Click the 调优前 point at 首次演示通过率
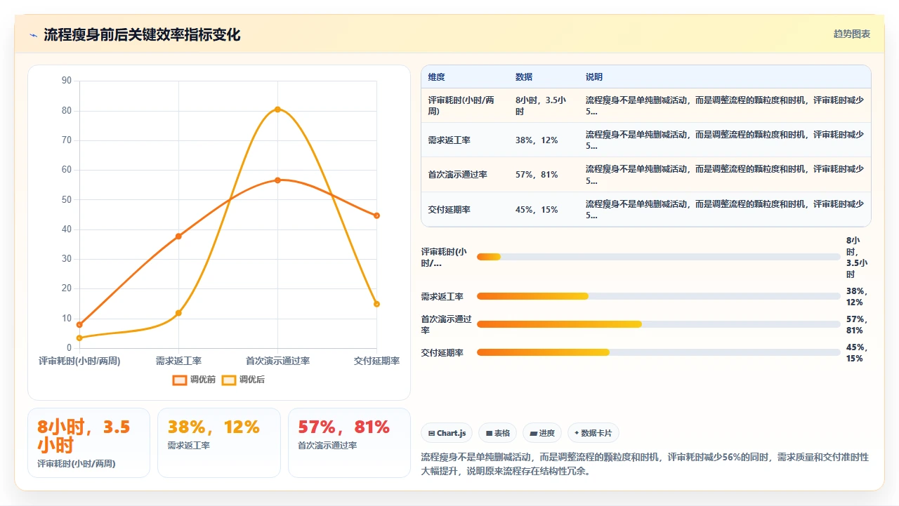Screen dimensions: 899x506 (277, 180)
